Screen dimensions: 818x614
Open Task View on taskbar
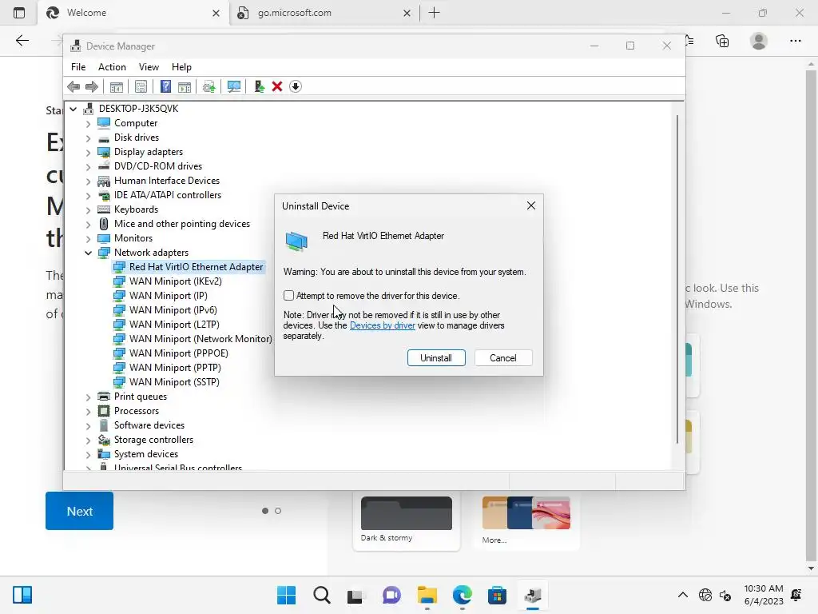[x=355, y=595]
